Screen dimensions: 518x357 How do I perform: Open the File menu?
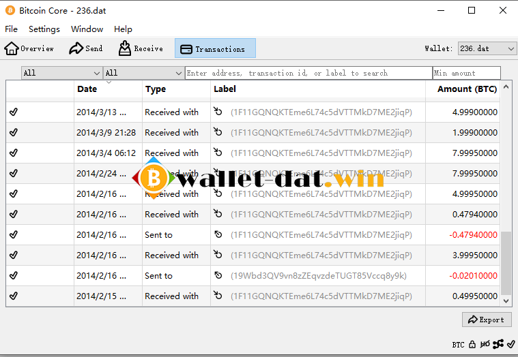[x=11, y=29]
